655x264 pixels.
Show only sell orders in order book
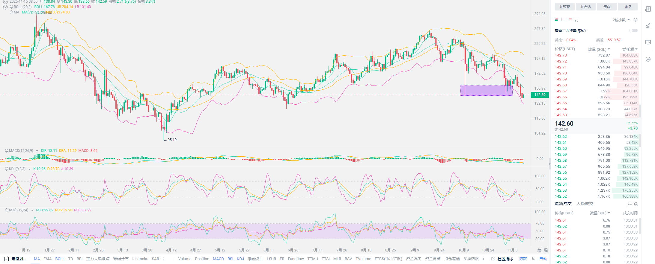(570, 20)
